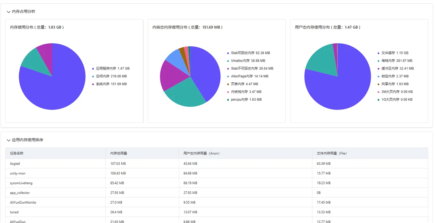The image size is (437, 223).
Task: Collapse the 内存占用分析 section chevron
Action: click(x=8, y=12)
